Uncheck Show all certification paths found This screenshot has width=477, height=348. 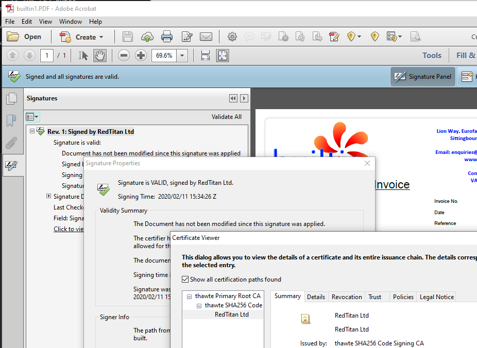tap(185, 280)
